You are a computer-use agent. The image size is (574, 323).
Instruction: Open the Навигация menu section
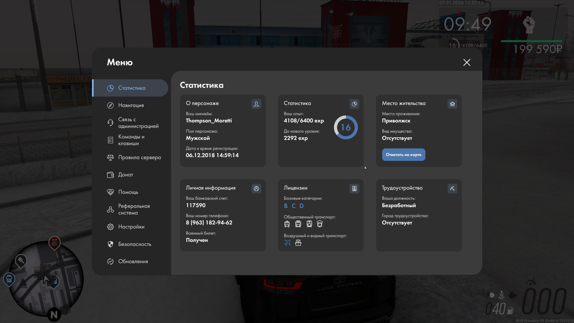pos(131,105)
